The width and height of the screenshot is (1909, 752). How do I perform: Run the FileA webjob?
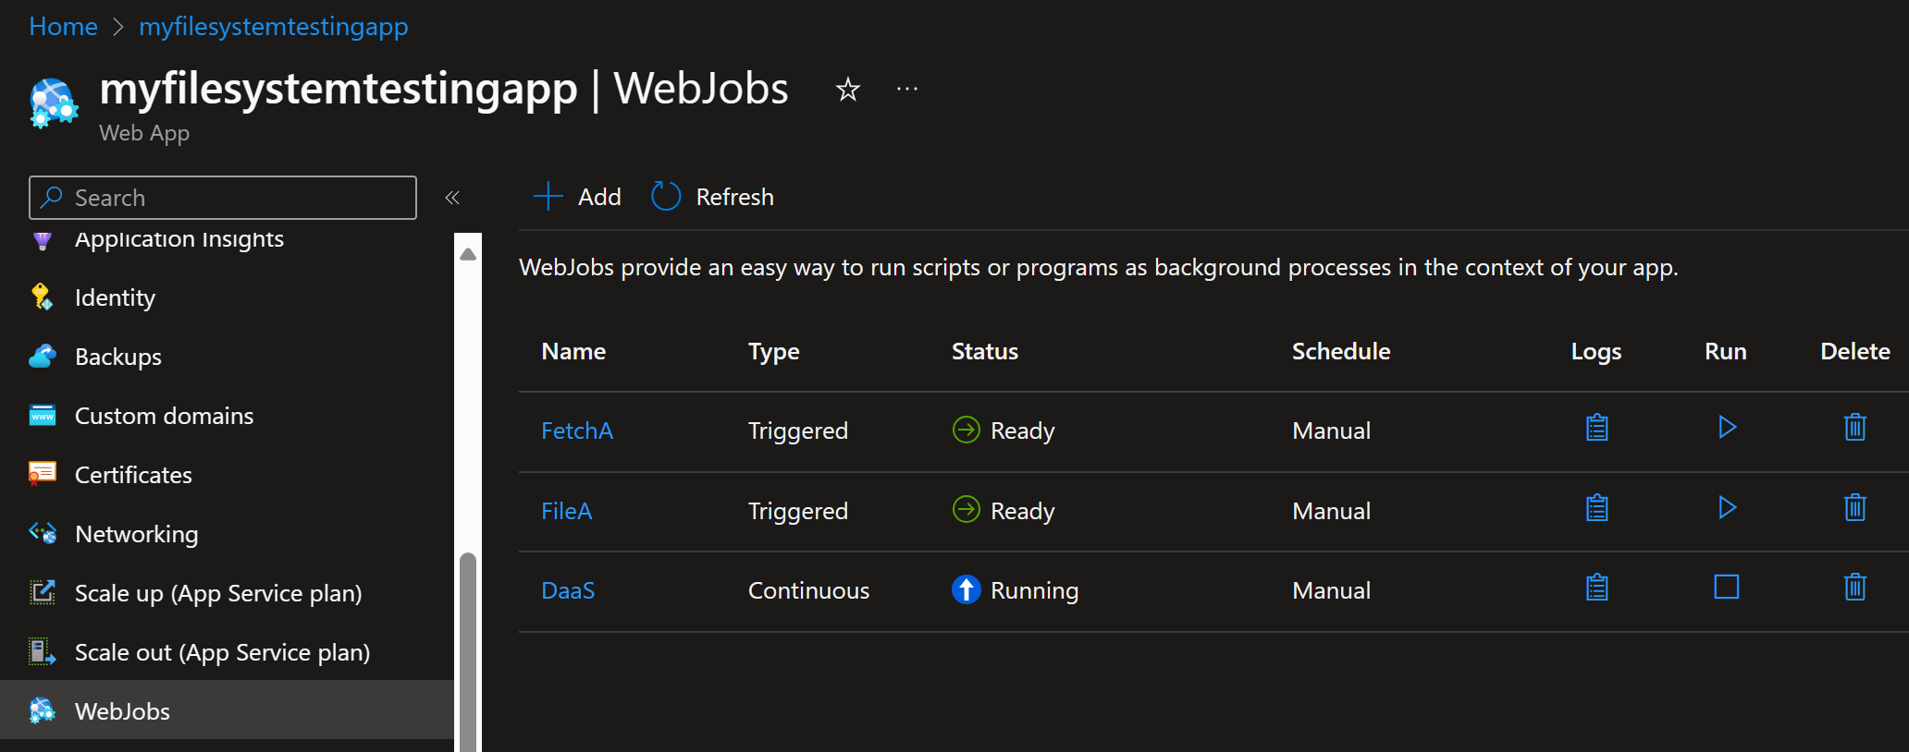1727,507
